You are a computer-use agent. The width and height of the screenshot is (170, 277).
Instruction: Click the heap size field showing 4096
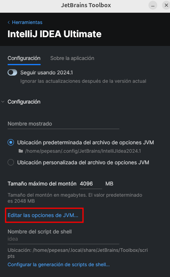point(91,184)
